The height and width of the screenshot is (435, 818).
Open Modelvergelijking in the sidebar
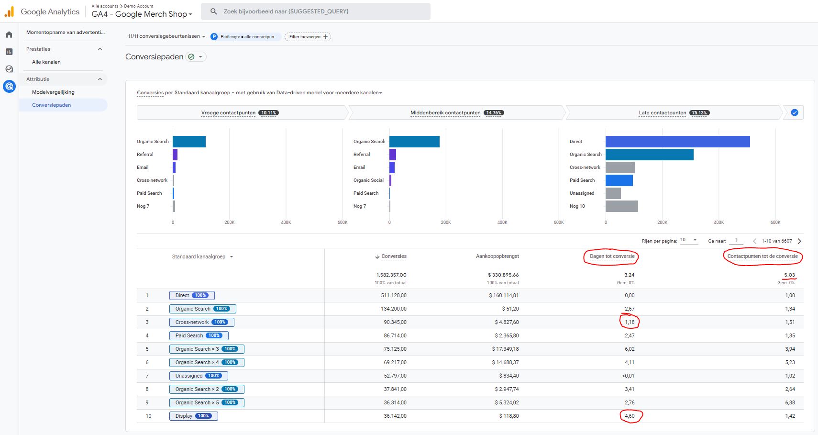(x=53, y=92)
